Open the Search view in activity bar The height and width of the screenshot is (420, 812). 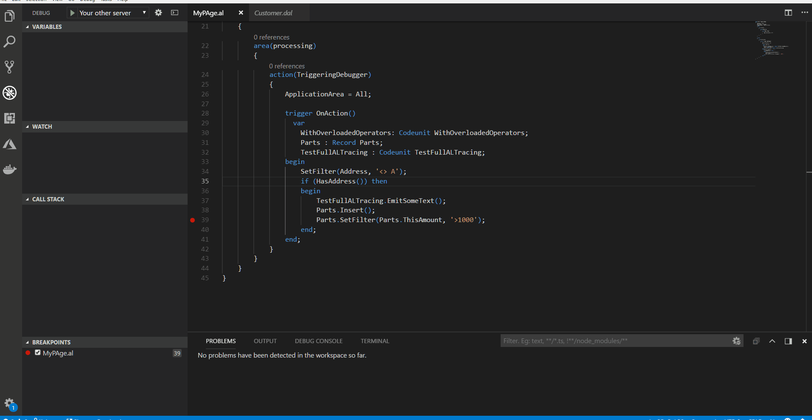9,42
